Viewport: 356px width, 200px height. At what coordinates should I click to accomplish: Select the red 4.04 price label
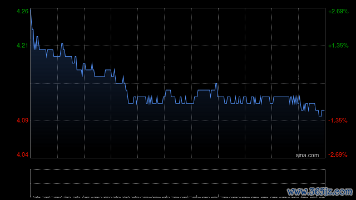pyautogui.click(x=22, y=154)
